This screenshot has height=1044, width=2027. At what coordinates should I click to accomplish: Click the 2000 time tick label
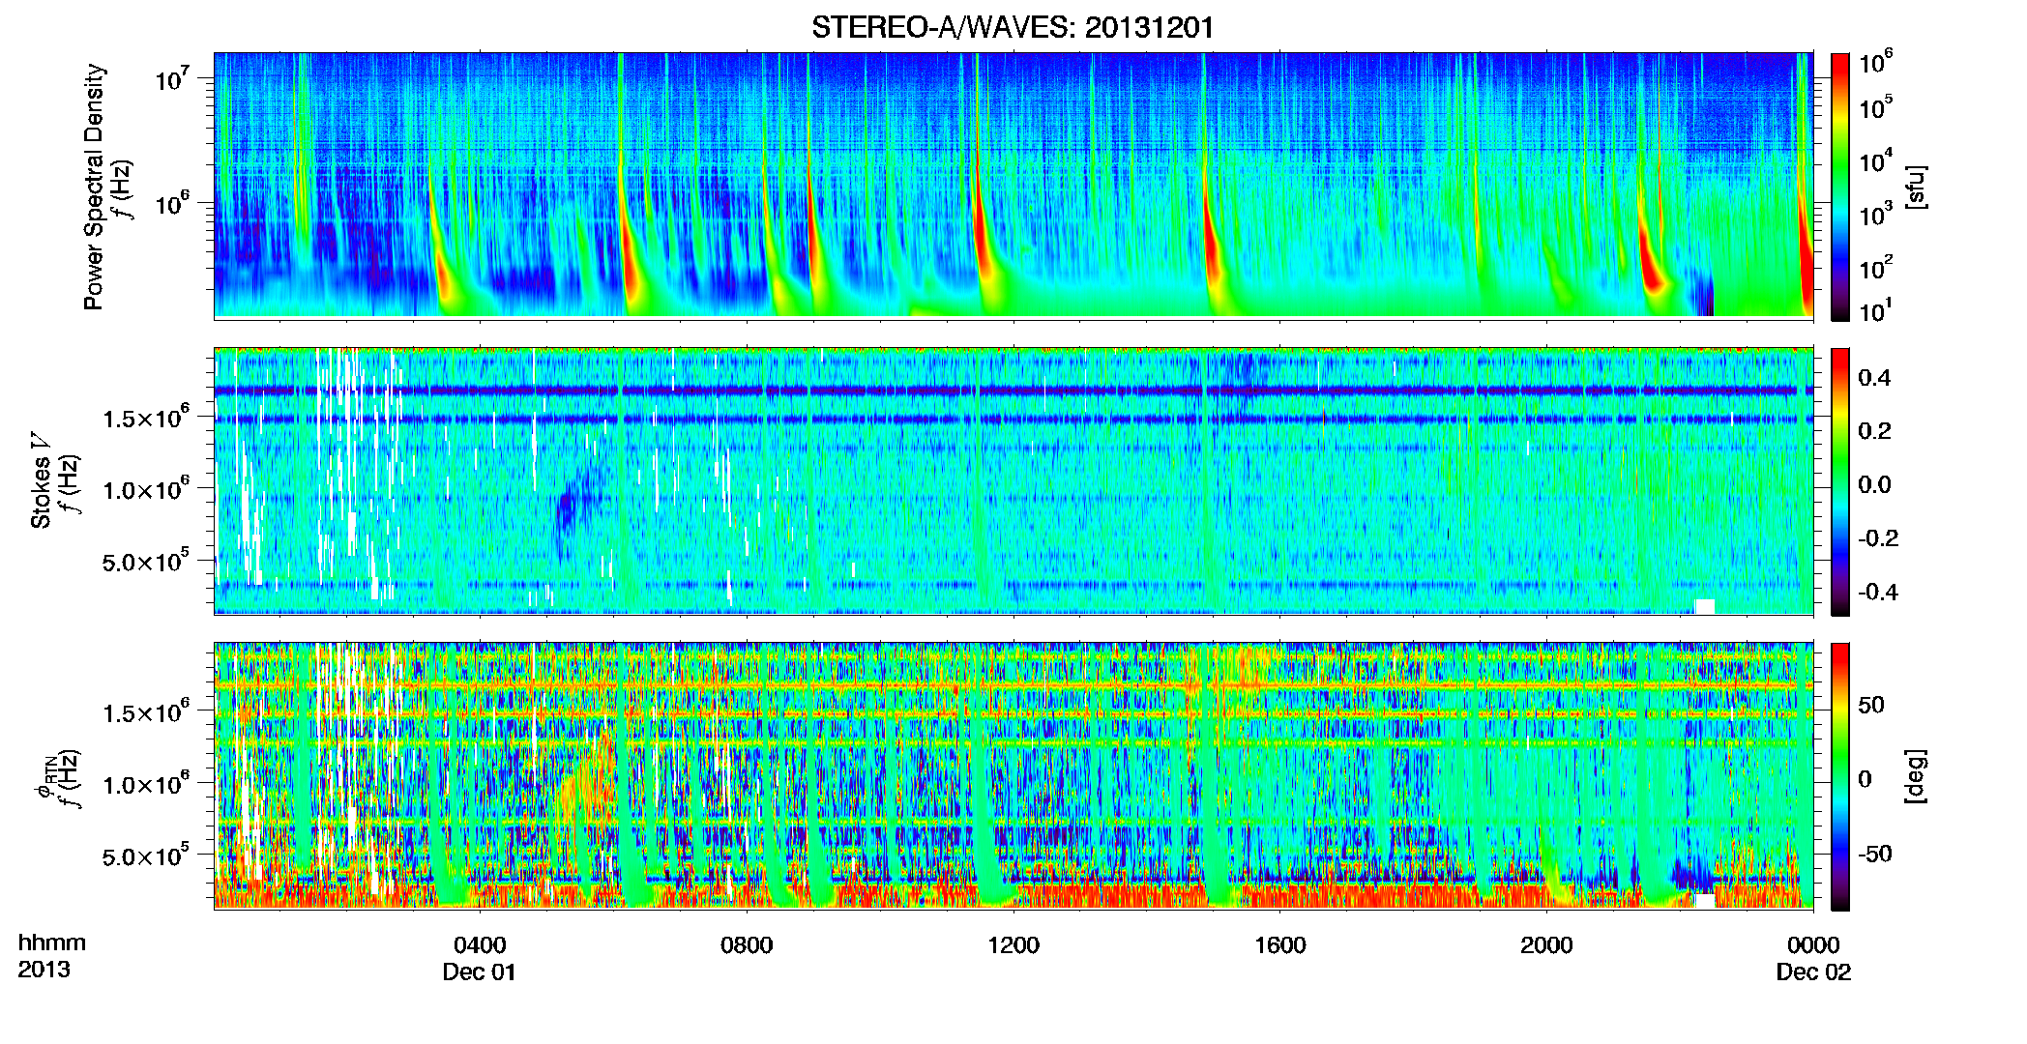tap(1546, 945)
